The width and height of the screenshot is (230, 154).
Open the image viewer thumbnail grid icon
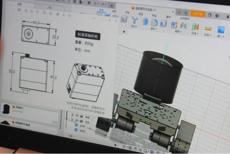coord(19,10)
